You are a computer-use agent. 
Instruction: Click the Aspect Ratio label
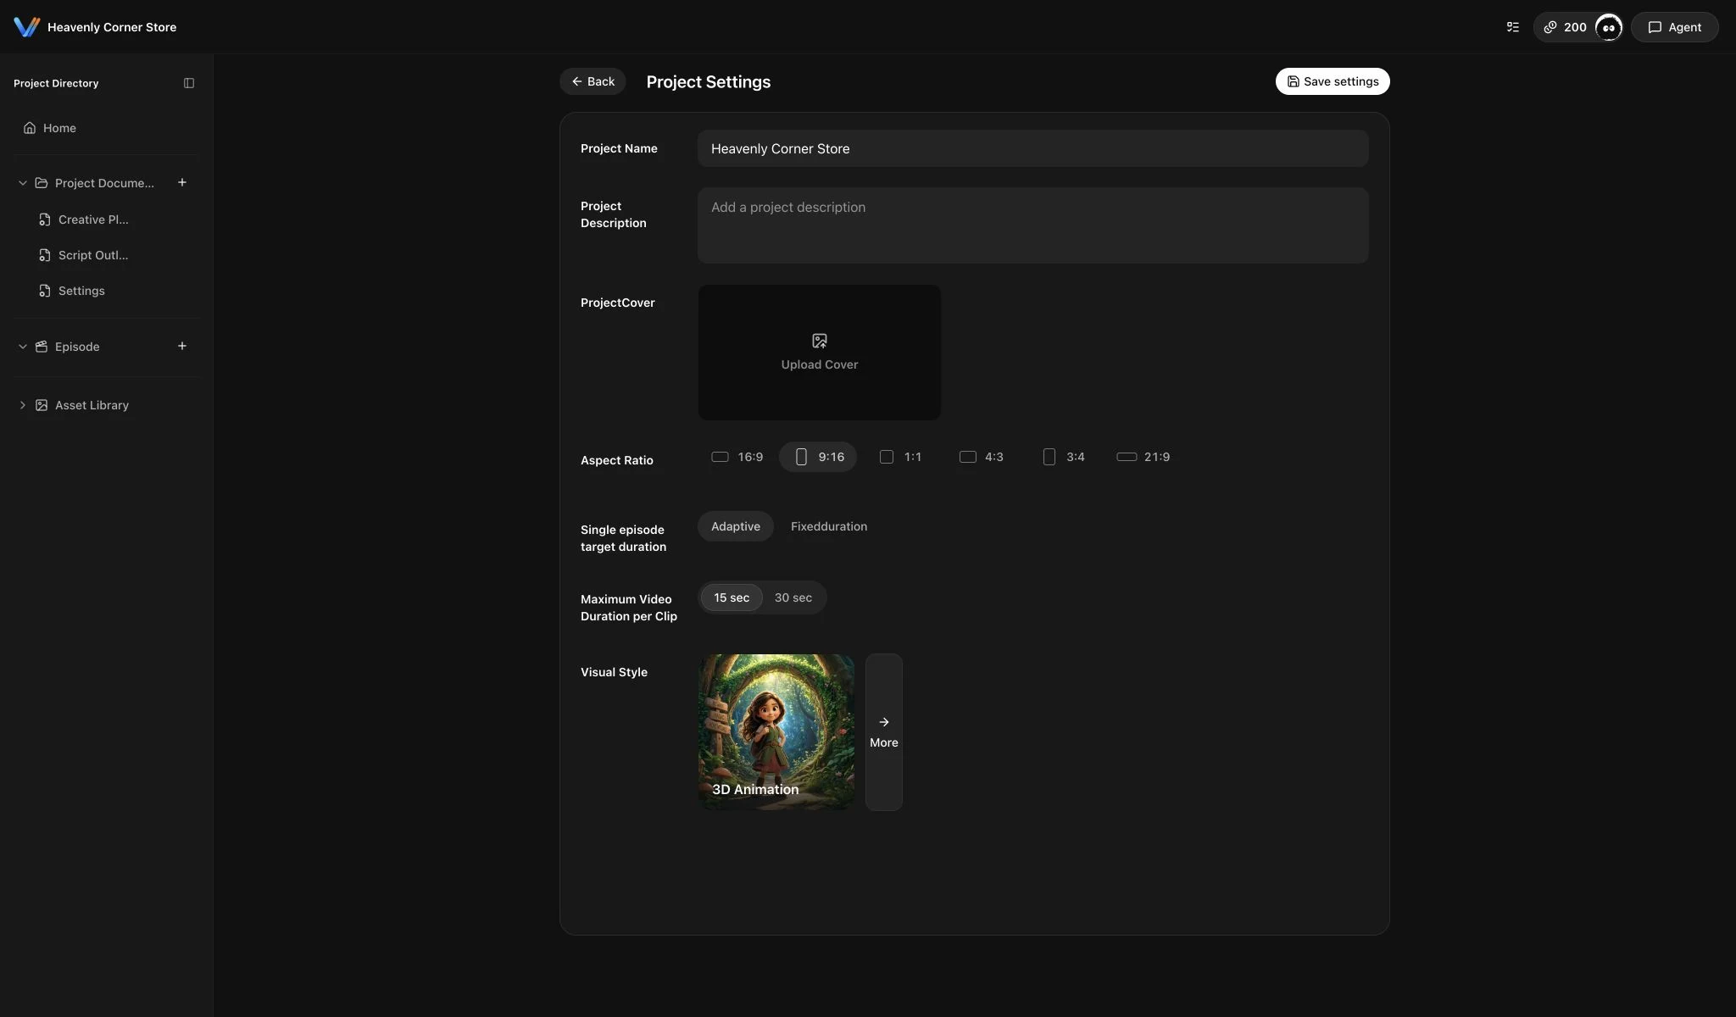(x=617, y=460)
